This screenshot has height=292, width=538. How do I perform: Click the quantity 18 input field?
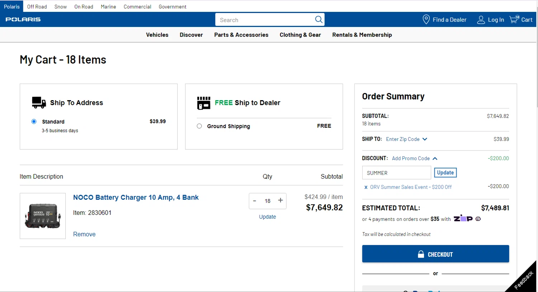tap(268, 201)
